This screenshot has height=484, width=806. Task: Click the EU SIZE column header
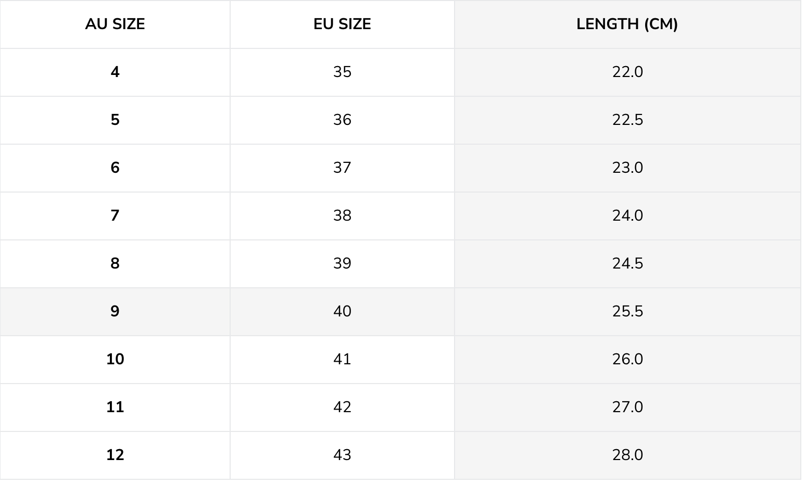pos(342,24)
